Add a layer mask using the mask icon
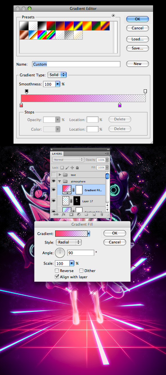166x375 pixels. click(x=71, y=215)
